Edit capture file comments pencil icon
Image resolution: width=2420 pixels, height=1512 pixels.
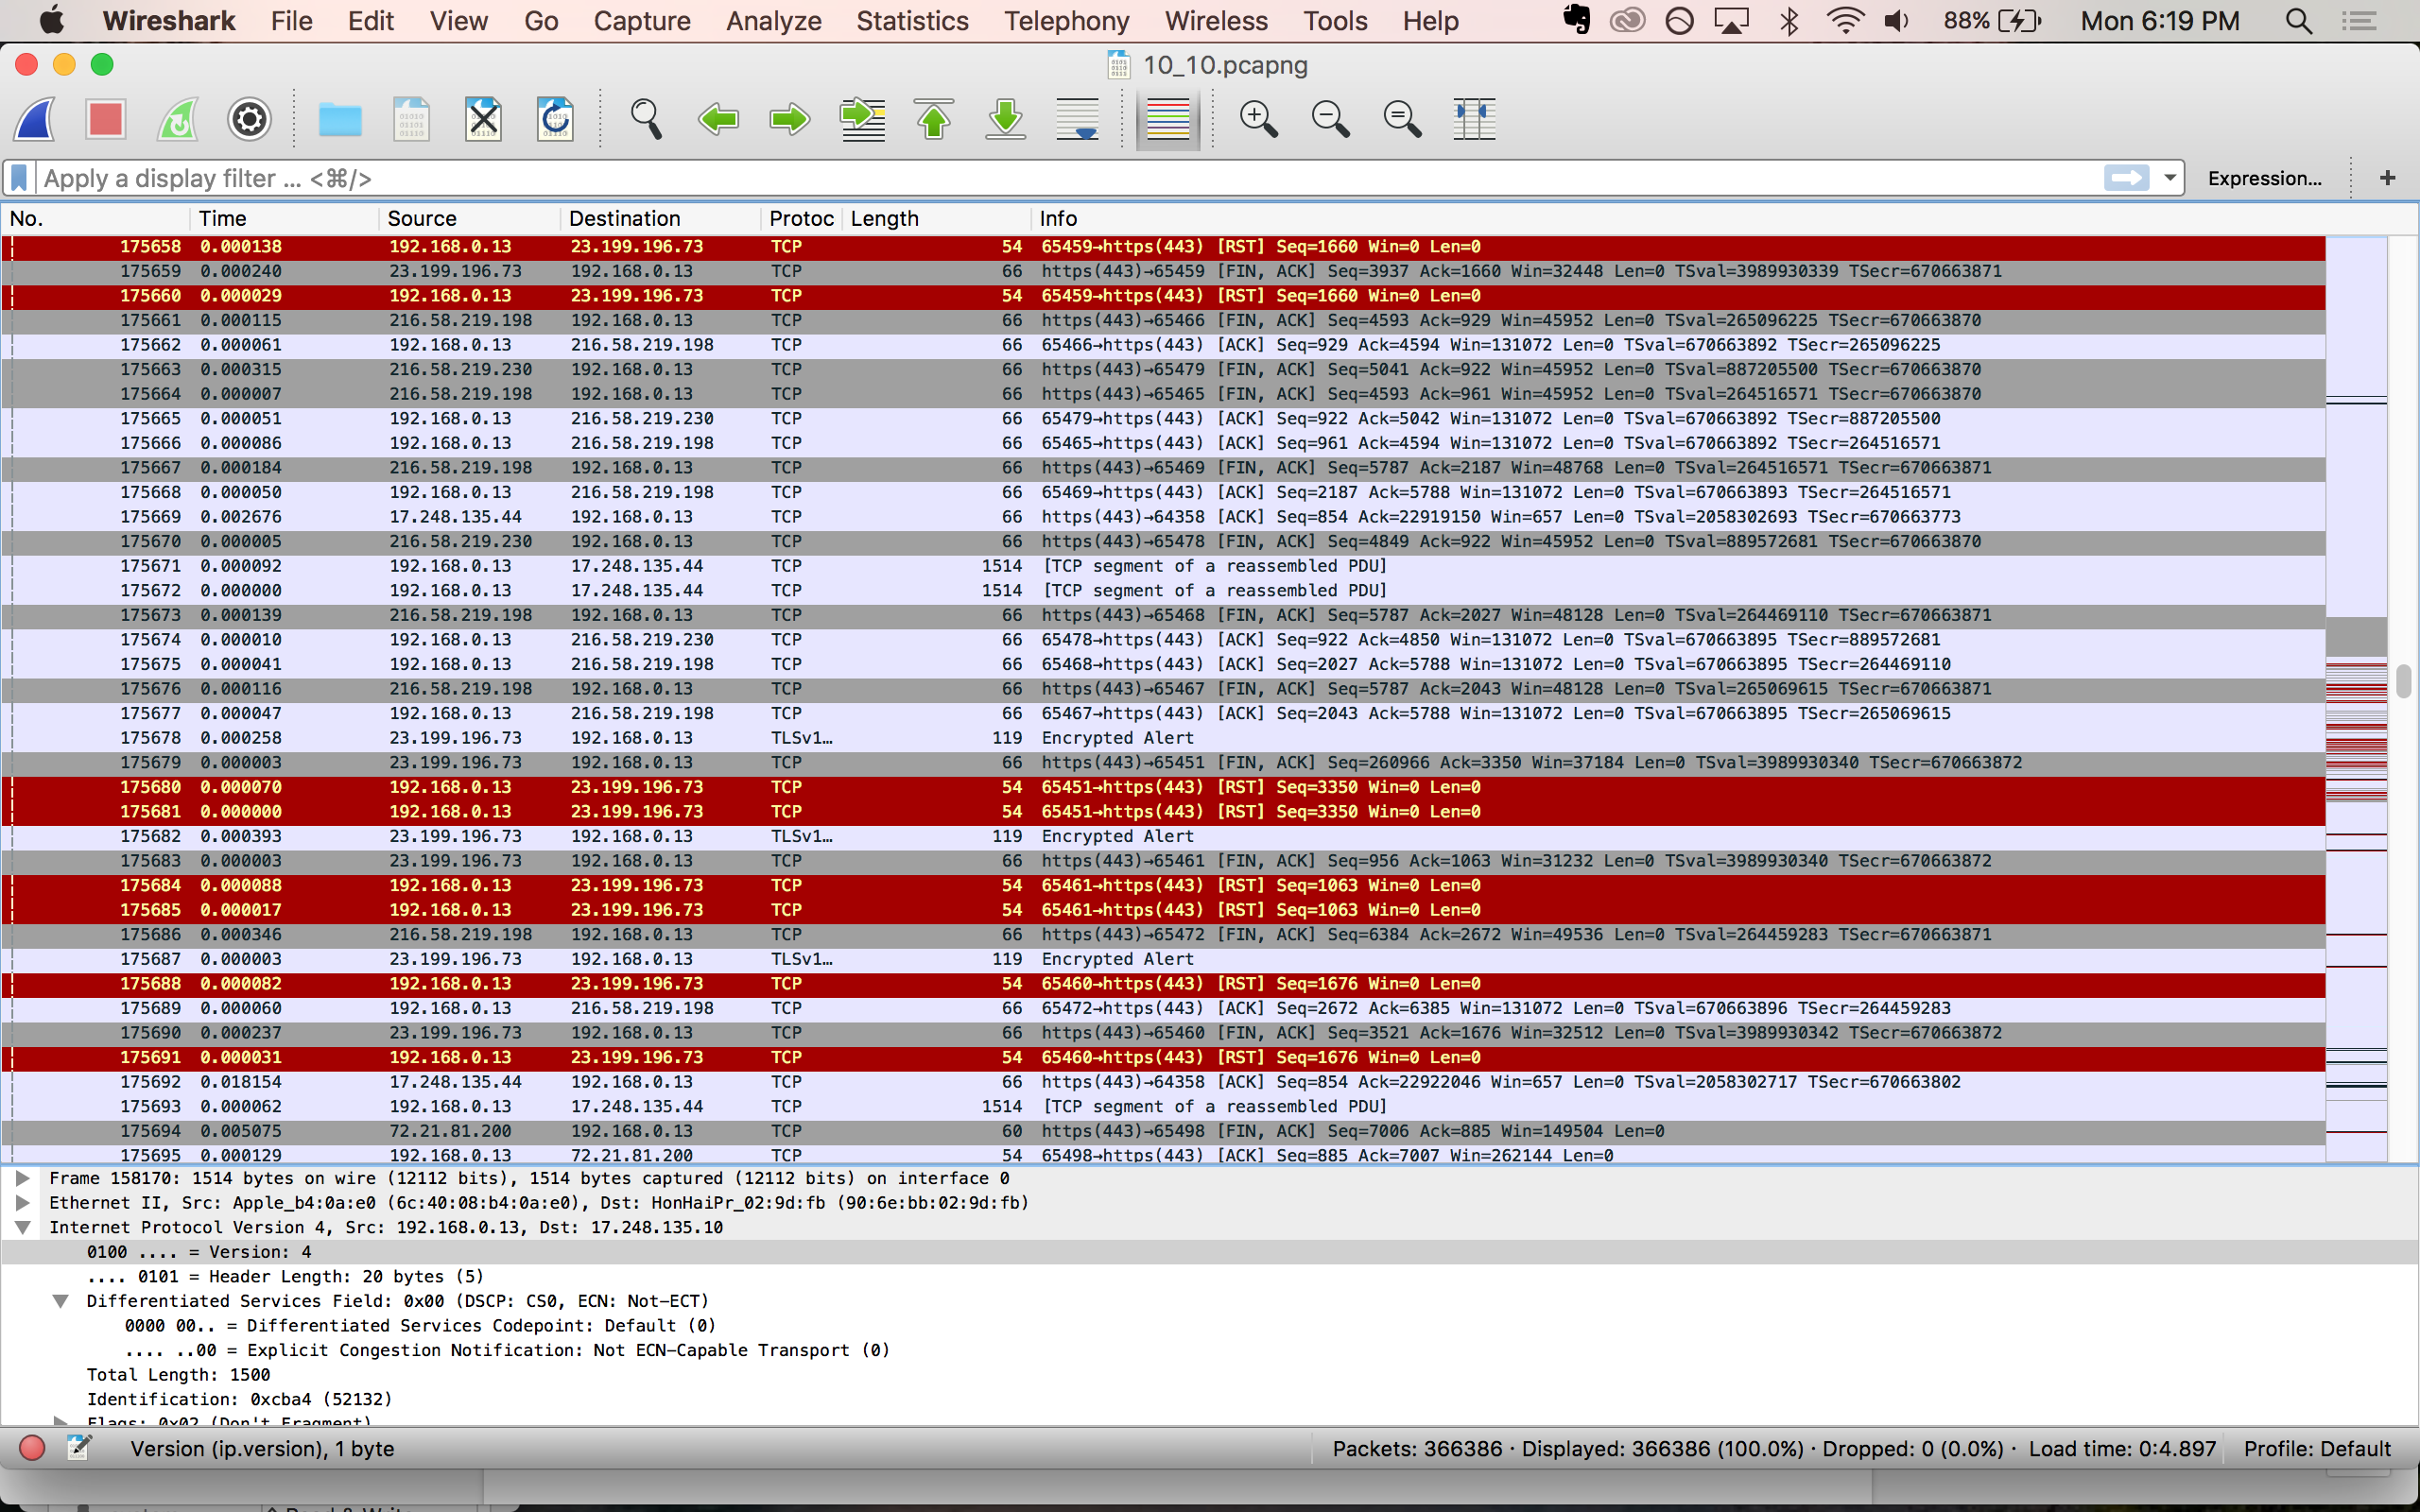click(x=79, y=1448)
